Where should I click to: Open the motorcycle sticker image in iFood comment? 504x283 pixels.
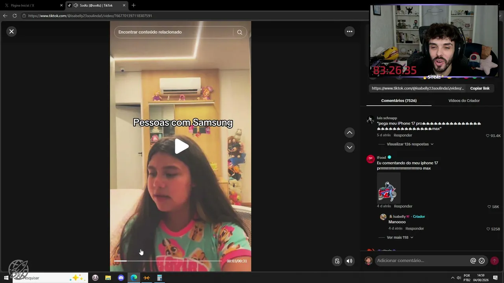click(388, 187)
